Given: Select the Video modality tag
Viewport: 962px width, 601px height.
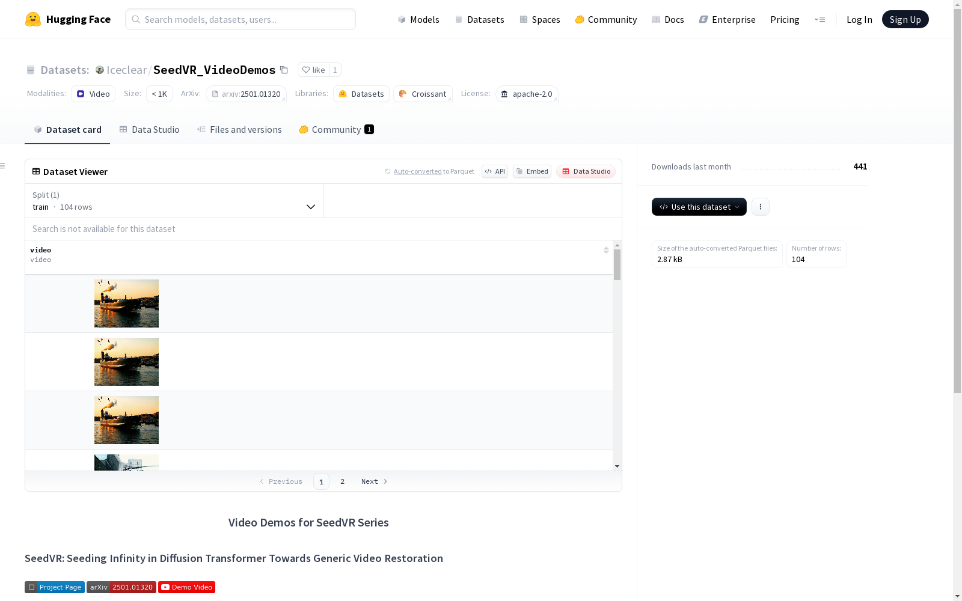Looking at the screenshot, I should tap(93, 94).
